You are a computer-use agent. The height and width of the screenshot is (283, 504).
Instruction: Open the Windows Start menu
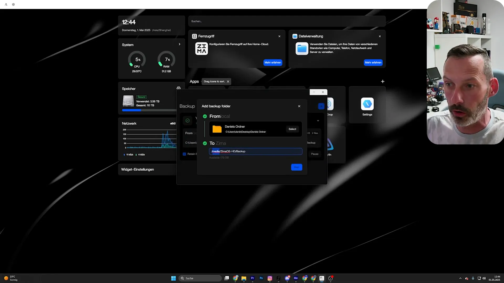(174, 278)
